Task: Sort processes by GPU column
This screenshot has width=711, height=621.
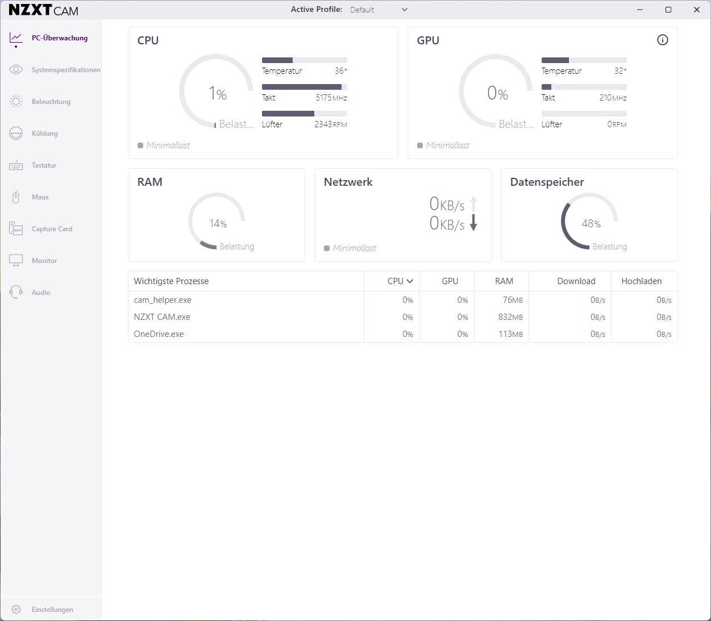Action: pyautogui.click(x=450, y=281)
